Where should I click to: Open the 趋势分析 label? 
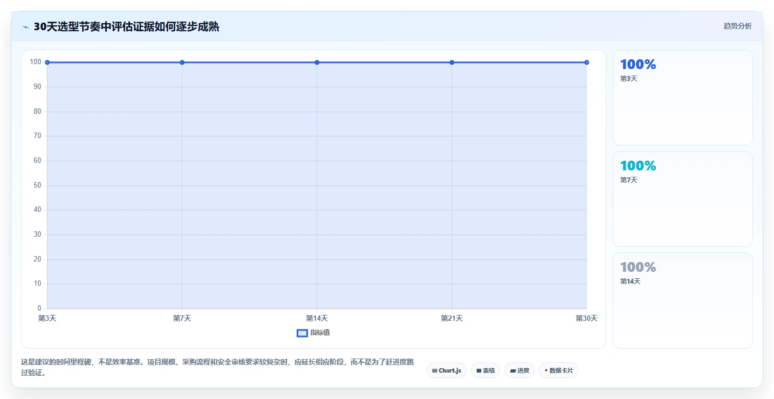[737, 26]
